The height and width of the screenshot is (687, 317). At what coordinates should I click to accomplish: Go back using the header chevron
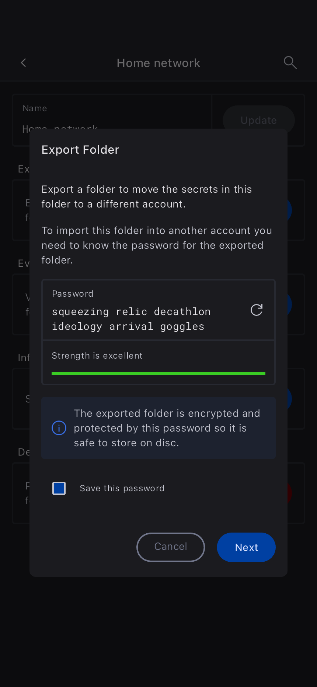[x=24, y=63]
